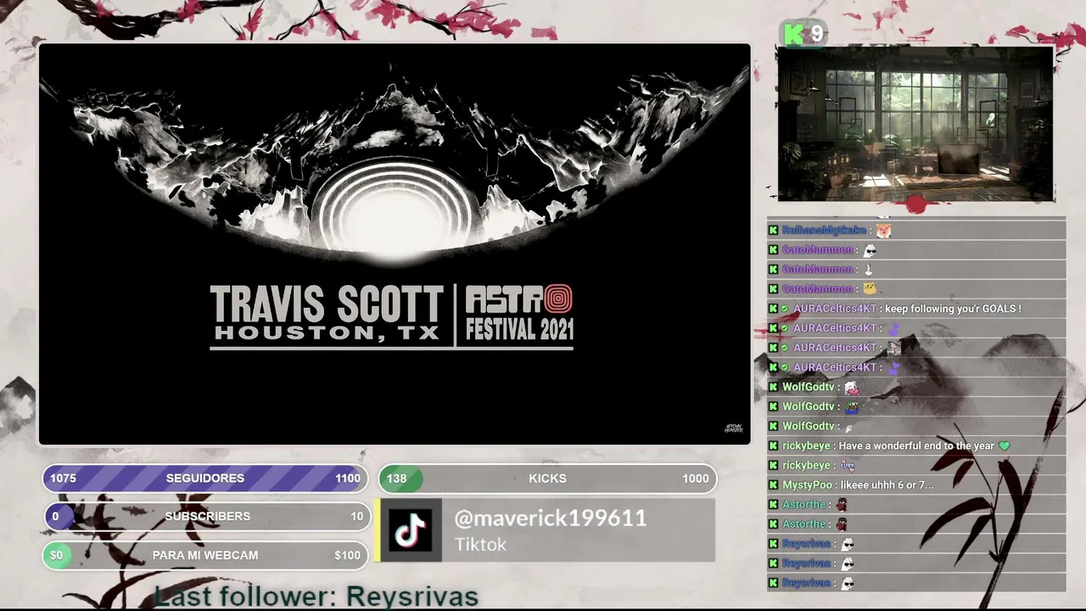Viewport: 1086px width, 611px height.
Task: Click the SEGUIDORES progress bar
Action: [x=205, y=479]
